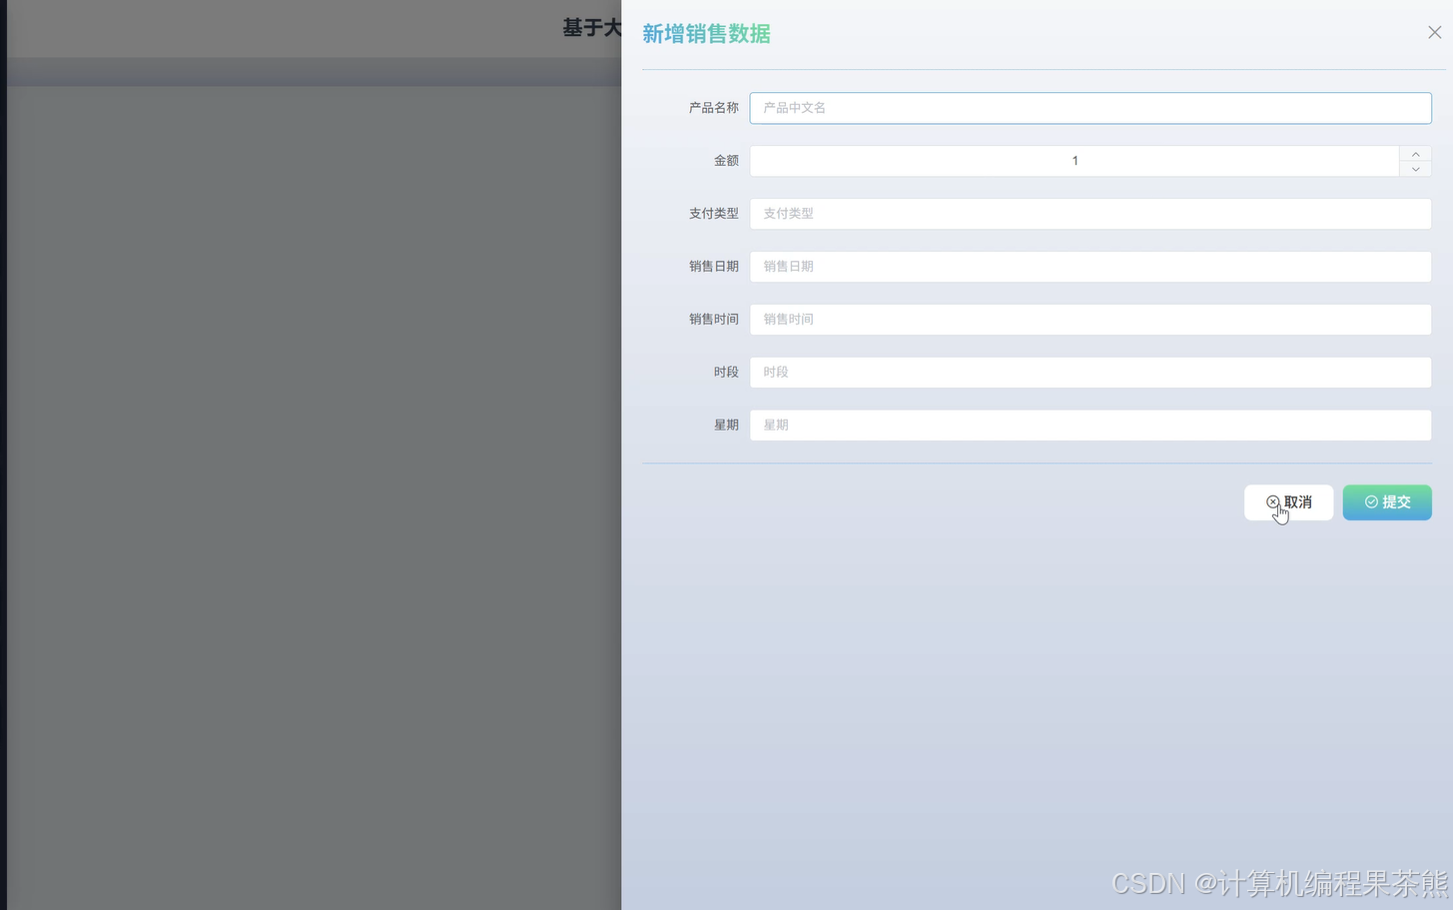The width and height of the screenshot is (1453, 910).
Task: Click the 支付类型 label
Action: [x=713, y=214]
